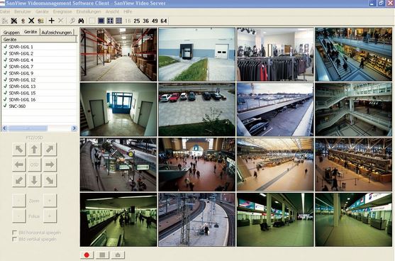This screenshot has height=261, width=395.
Task: Move camera down-left with diagonal arrow
Action: (x=19, y=180)
